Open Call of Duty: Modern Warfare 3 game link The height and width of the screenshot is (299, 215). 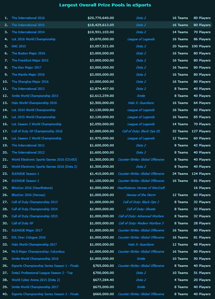coord(141,223)
